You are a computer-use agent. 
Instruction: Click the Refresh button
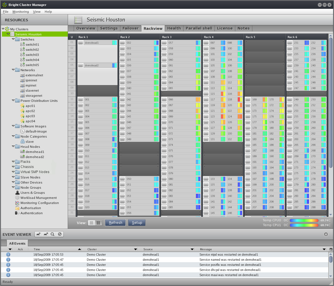pos(116,223)
